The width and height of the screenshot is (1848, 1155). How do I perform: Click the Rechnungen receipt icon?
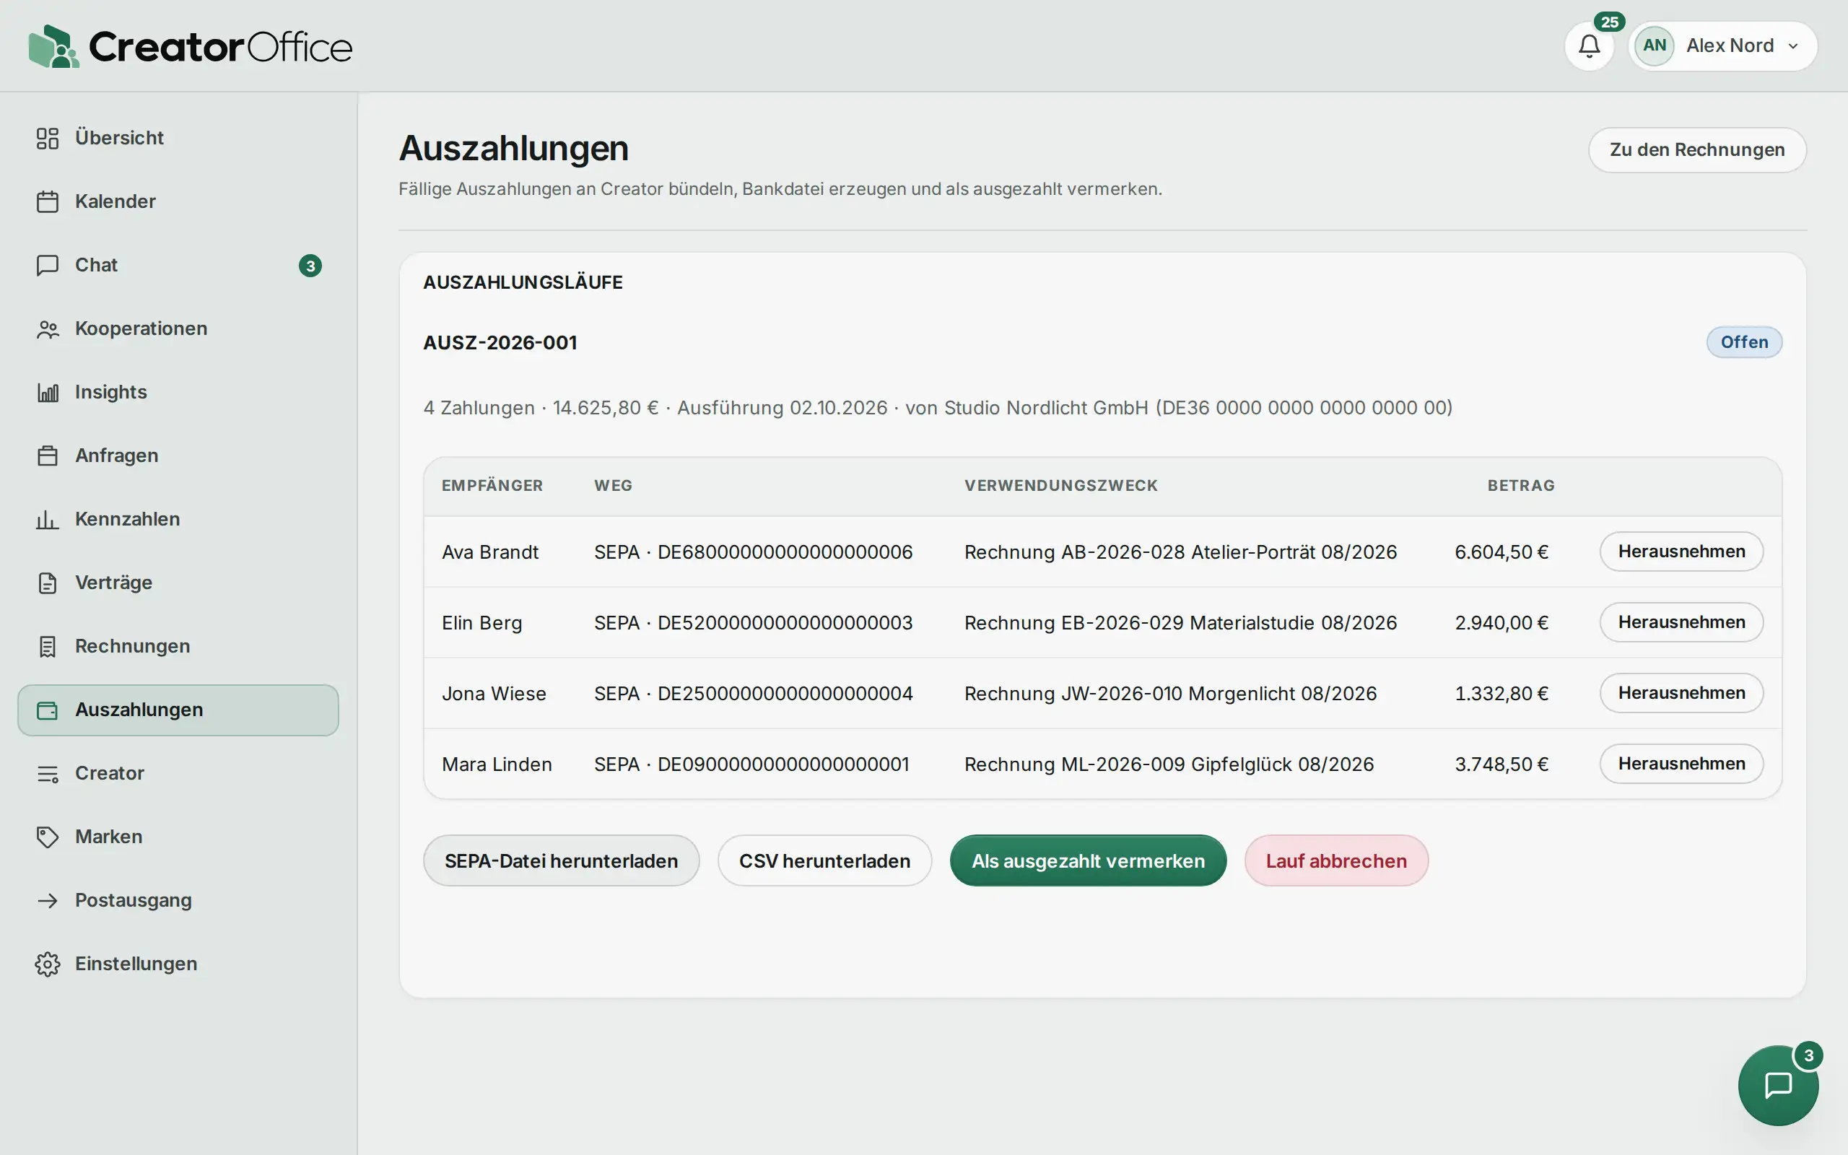click(48, 646)
